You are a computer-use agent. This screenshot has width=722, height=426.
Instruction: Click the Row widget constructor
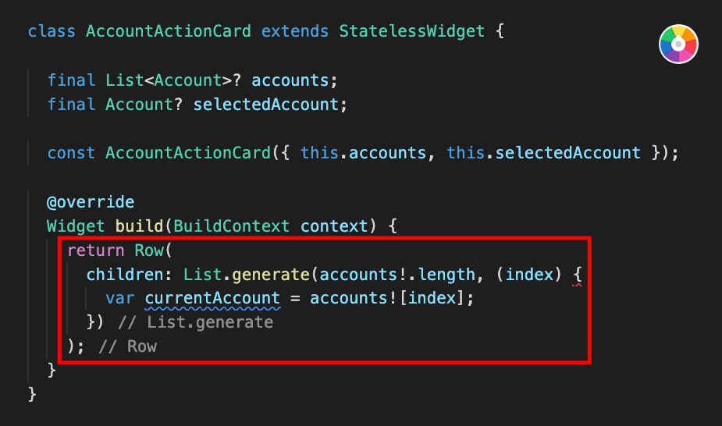coord(149,250)
